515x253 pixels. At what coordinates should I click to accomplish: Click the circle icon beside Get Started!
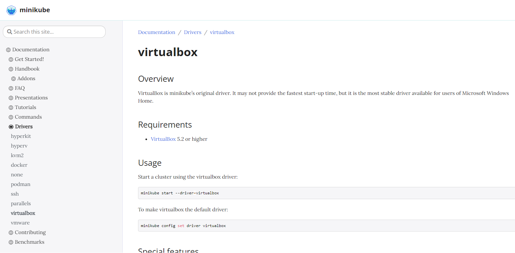pyautogui.click(x=11, y=60)
